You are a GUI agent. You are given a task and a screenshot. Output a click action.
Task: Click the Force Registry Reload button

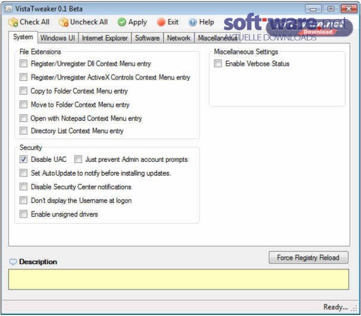click(x=308, y=257)
